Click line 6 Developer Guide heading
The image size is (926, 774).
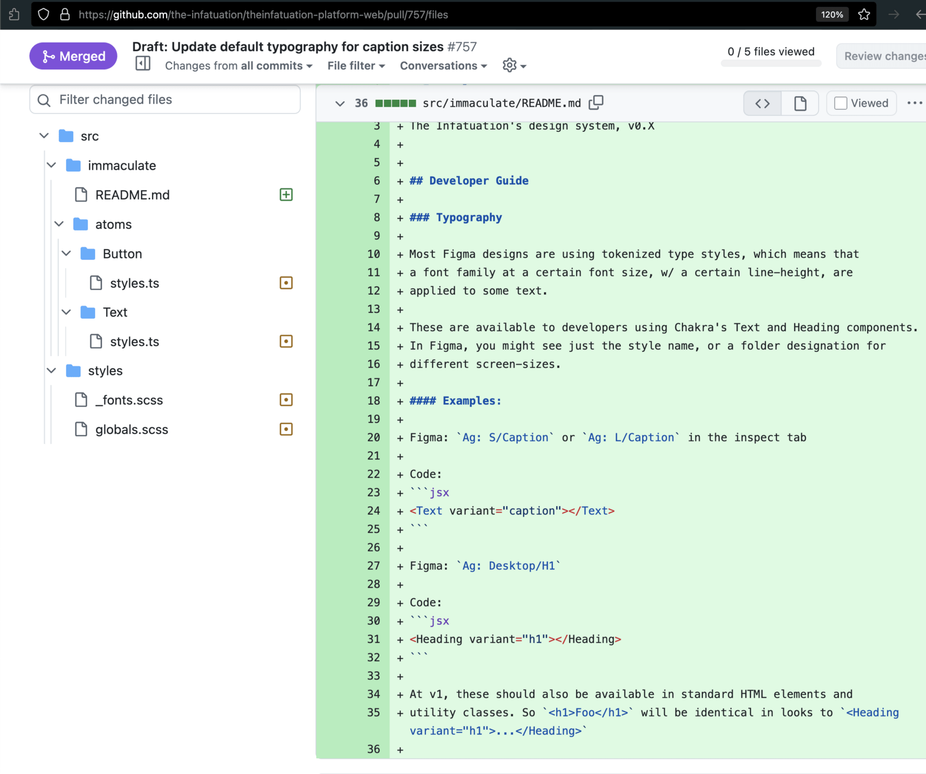tap(469, 181)
